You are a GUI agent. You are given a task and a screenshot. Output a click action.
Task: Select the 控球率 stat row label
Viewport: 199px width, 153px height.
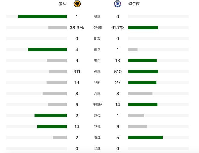97,28
